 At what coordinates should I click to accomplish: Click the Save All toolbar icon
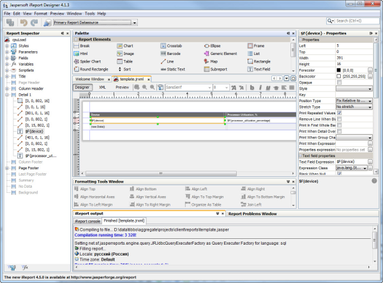(10, 22)
